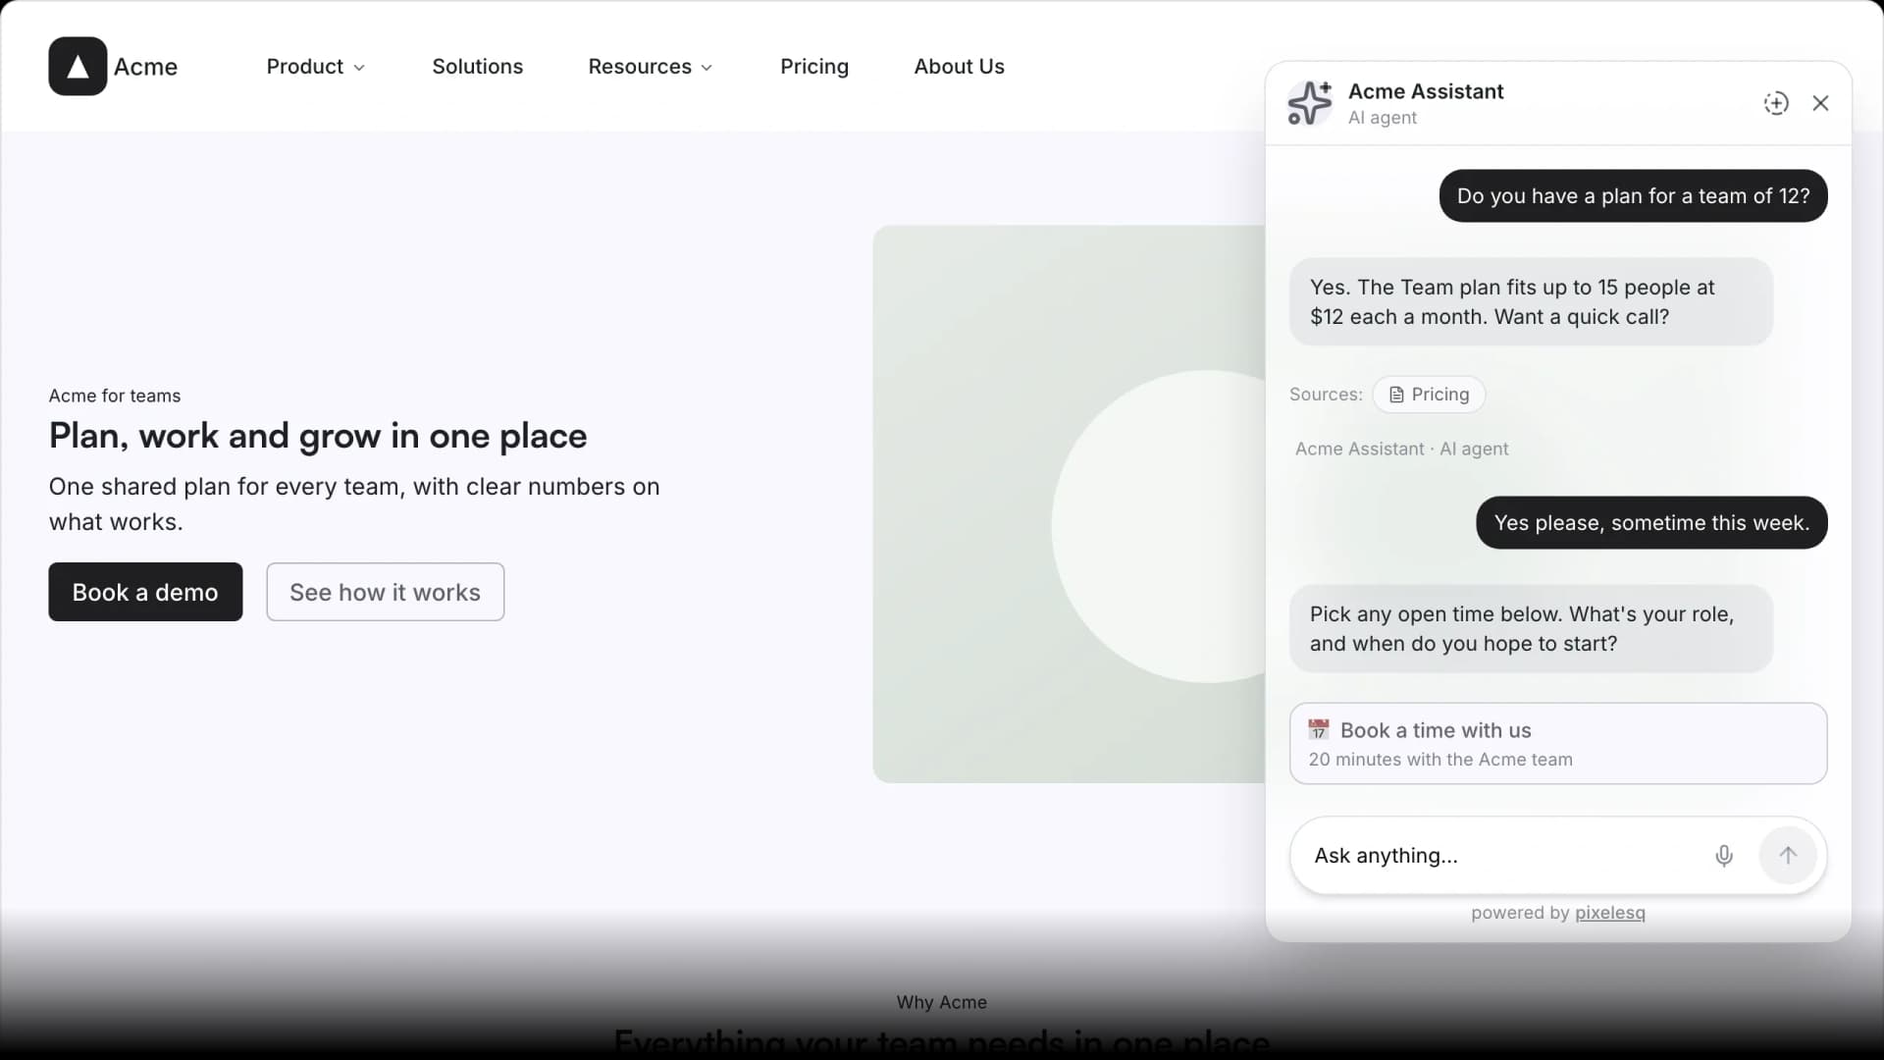Close the Acme Assistant chat panel
This screenshot has height=1060, width=1884.
pyautogui.click(x=1820, y=103)
